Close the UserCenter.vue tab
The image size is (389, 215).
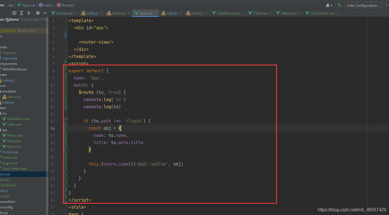point(338,13)
